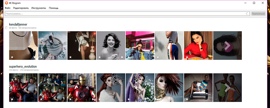The width and height of the screenshot is (270, 108).
Task: Star the denim jacket pink building photo
Action: tap(129, 57)
